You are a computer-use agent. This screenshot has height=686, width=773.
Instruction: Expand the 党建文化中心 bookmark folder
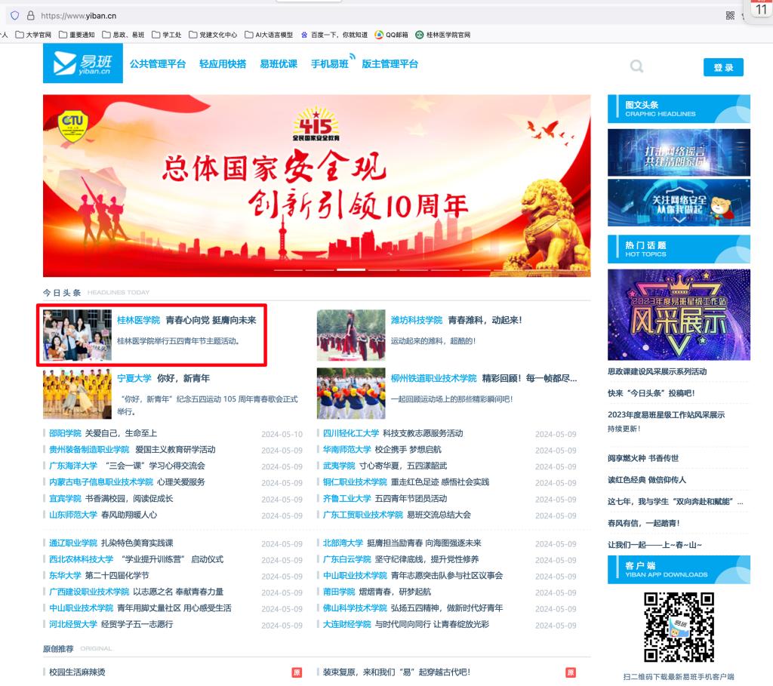[214, 35]
